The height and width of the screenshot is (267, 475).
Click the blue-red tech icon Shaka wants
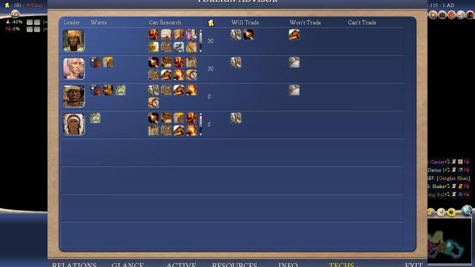tap(96, 90)
